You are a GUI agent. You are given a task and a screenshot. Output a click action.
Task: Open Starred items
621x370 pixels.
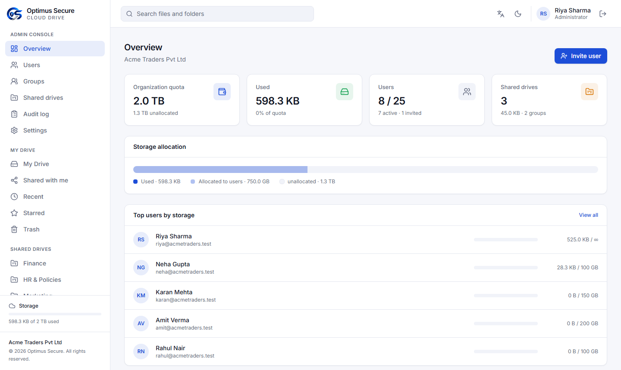click(55, 213)
